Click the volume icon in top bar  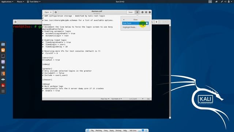pyautogui.click(x=225, y=1)
